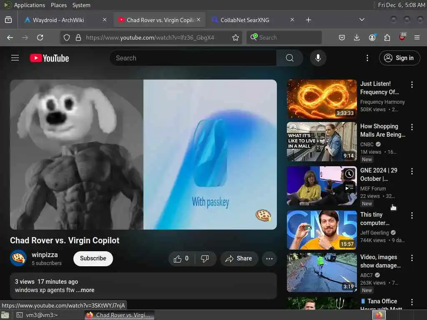
Task: Click Firefox taskbar entry Chad Rover
Action: point(119,315)
